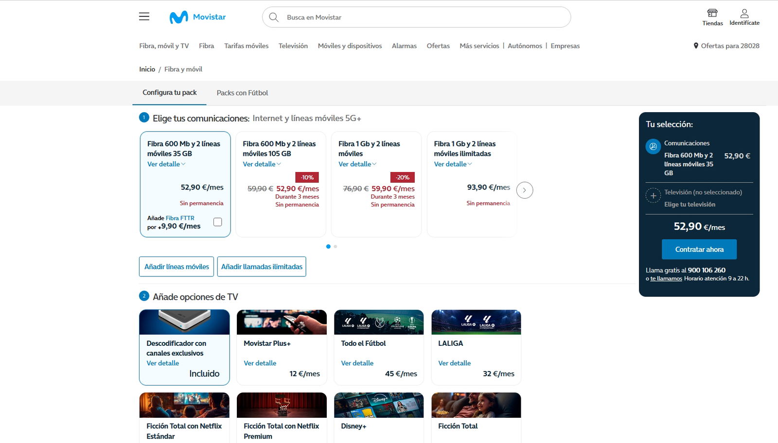This screenshot has height=443, width=778.
Task: Open Más servicios menu
Action: click(x=479, y=46)
